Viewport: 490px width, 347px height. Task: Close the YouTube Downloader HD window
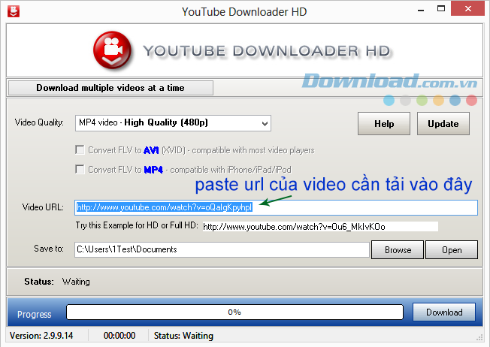coord(467,9)
